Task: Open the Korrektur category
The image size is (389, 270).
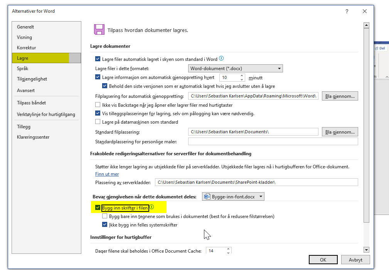Action: click(x=46, y=48)
